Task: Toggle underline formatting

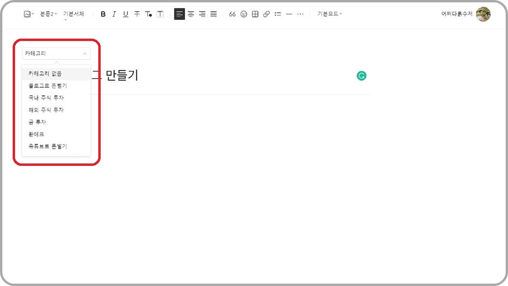Action: [x=125, y=14]
